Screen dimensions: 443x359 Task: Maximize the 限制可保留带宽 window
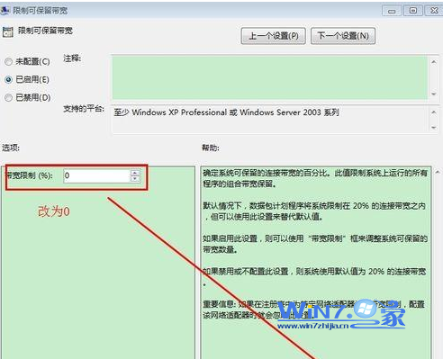click(x=412, y=11)
